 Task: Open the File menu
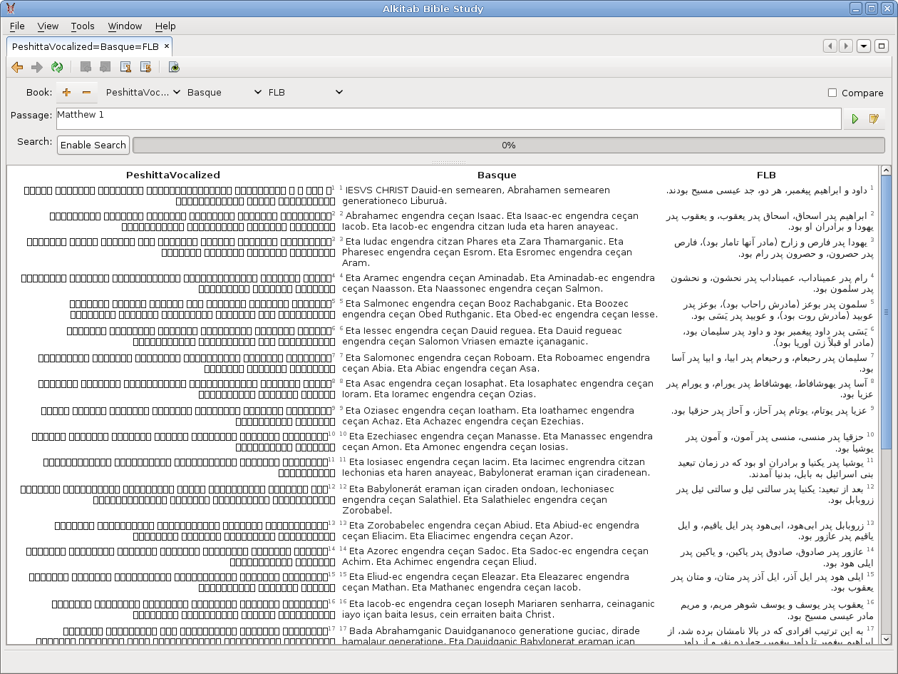point(17,26)
